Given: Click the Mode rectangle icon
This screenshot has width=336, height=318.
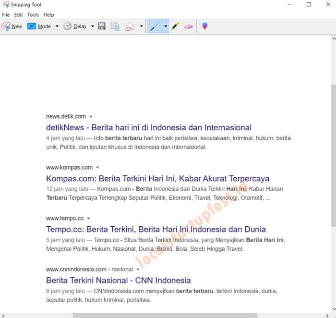Looking at the screenshot, I should [x=31, y=26].
